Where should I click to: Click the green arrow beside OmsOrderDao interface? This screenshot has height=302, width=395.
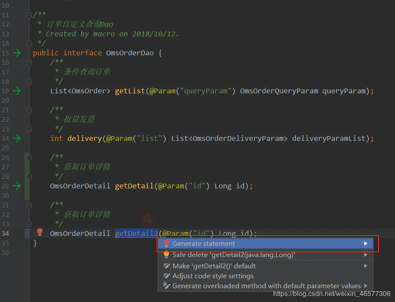pos(16,53)
